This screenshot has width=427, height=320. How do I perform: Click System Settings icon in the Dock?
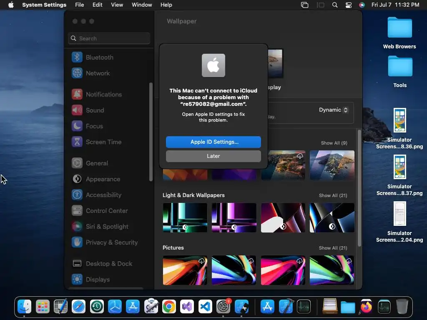coord(224,307)
